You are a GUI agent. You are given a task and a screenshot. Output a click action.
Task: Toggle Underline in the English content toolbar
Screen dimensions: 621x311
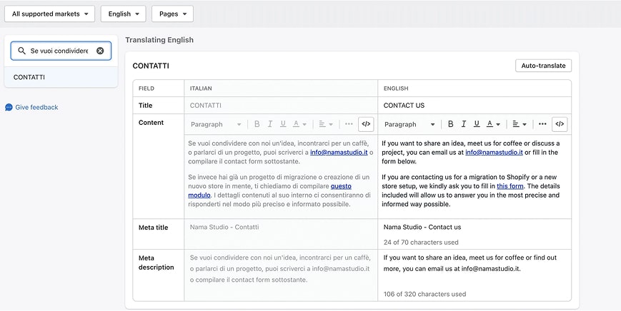coord(477,124)
